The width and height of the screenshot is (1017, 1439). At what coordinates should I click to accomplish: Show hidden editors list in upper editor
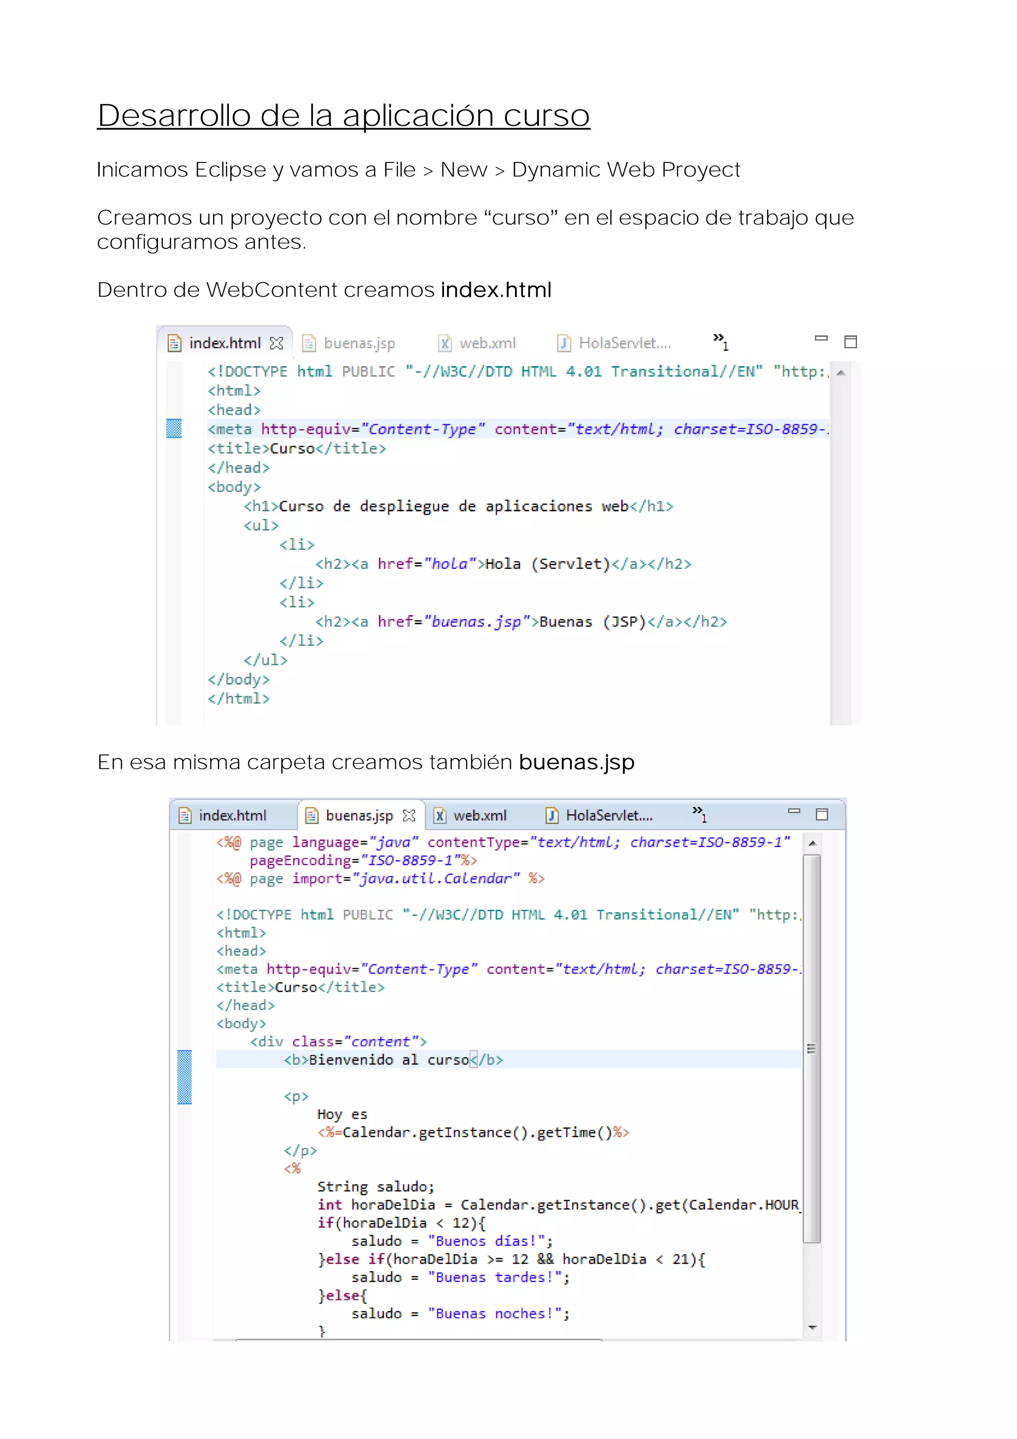[721, 341]
